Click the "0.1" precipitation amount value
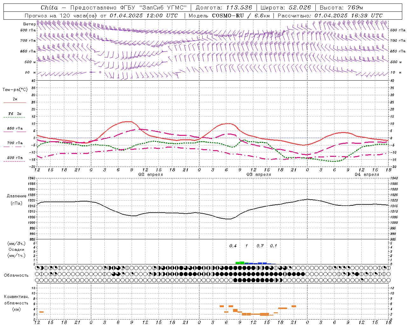This screenshot has width=407, height=325. pos(273,246)
